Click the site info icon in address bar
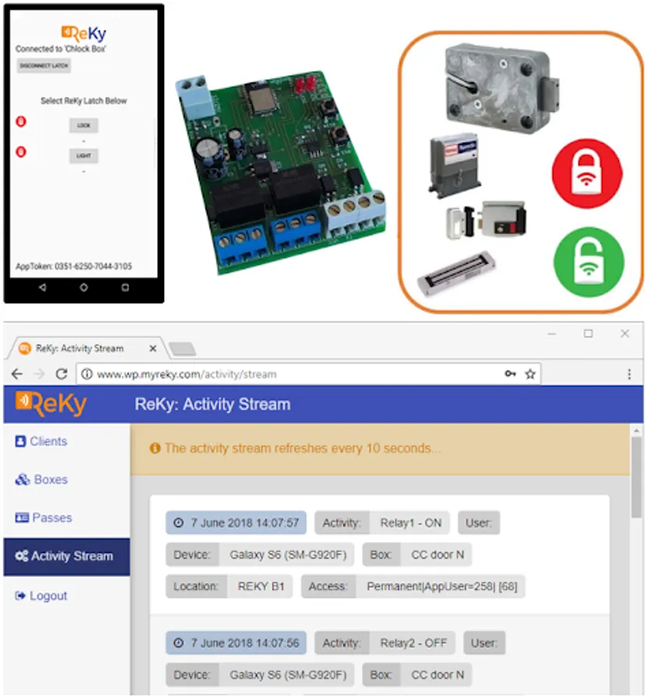This screenshot has width=645, height=699. tap(87, 374)
